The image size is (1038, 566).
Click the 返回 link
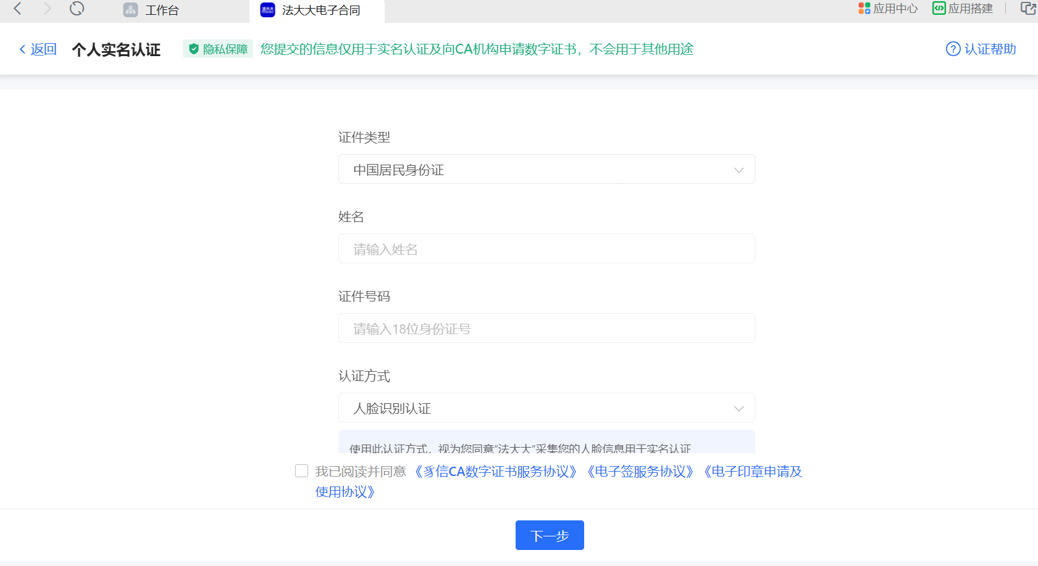pyautogui.click(x=38, y=49)
